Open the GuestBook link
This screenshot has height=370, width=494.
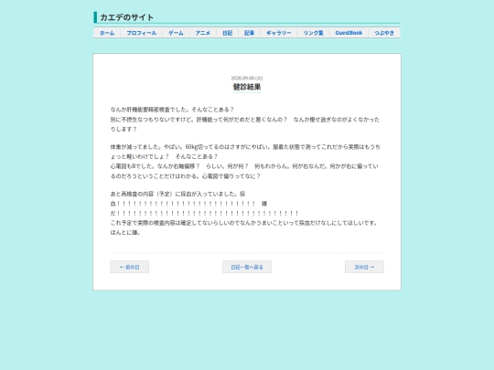349,33
